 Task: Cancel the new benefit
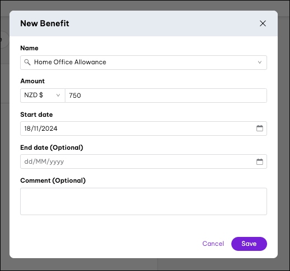(x=213, y=244)
